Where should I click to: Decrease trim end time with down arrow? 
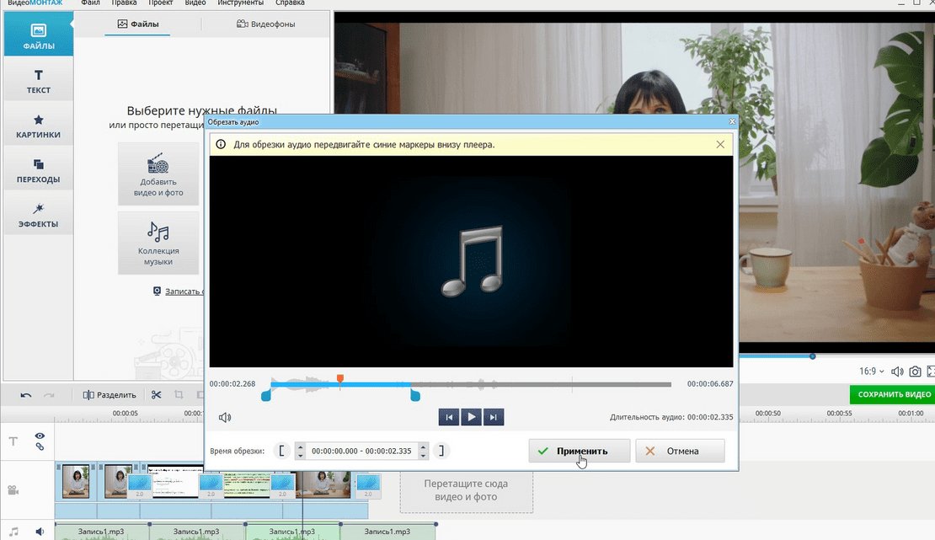423,456
